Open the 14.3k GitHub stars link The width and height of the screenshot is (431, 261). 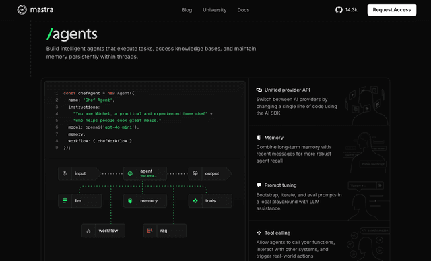352,10
